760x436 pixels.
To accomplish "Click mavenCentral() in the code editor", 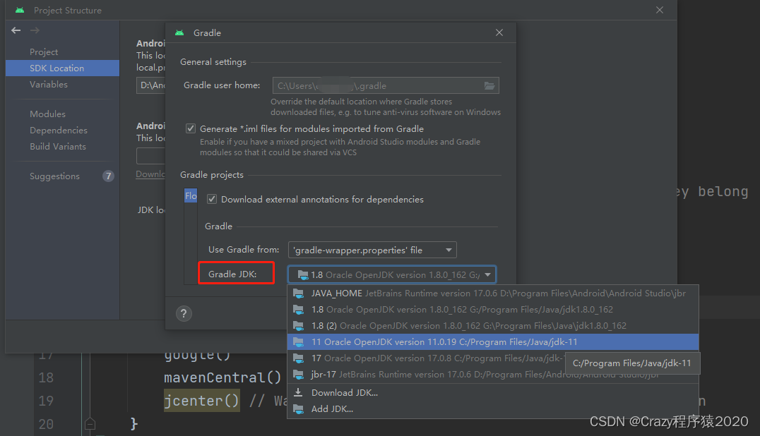I will (222, 377).
